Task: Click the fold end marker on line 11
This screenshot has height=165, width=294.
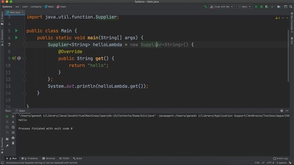Action: pos(24,72)
